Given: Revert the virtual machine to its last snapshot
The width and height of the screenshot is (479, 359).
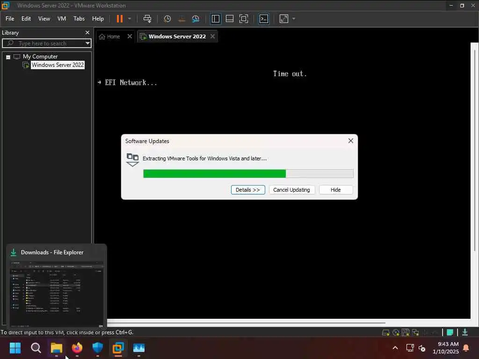Looking at the screenshot, I should tap(181, 19).
